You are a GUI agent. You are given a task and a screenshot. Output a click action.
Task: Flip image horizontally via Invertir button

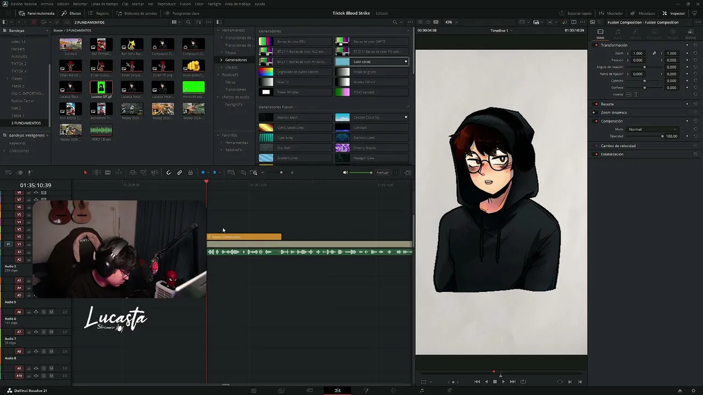click(629, 94)
